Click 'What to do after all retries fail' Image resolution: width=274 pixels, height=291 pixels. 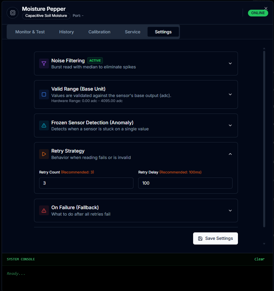tap(81, 214)
